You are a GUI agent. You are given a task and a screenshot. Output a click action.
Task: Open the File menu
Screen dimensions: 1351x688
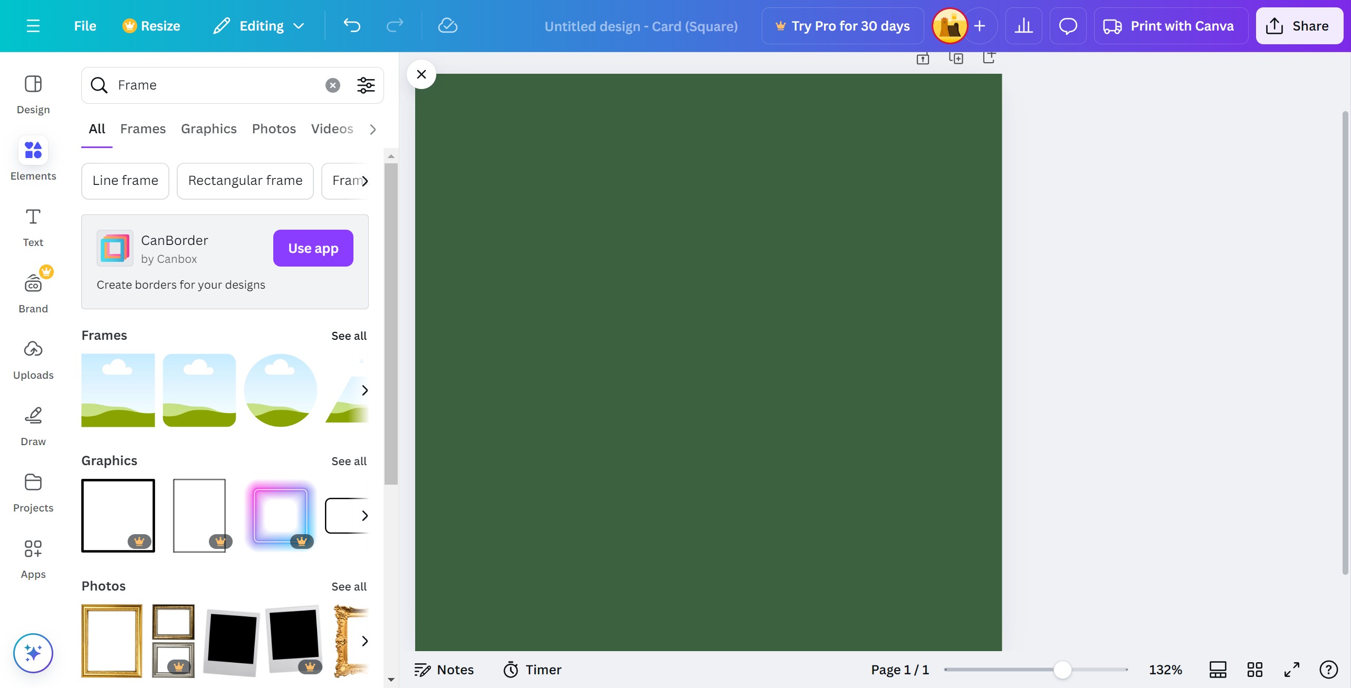coord(85,26)
